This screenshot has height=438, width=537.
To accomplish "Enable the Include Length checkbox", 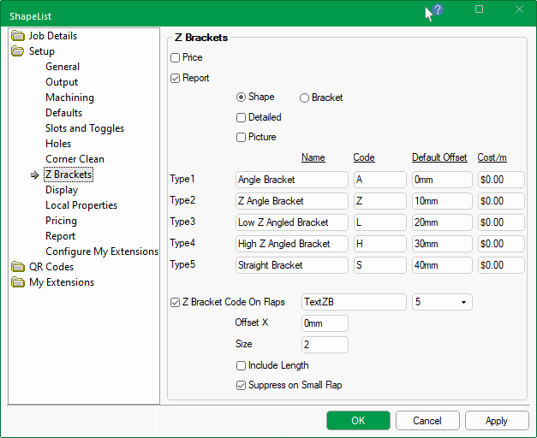I will (x=242, y=366).
